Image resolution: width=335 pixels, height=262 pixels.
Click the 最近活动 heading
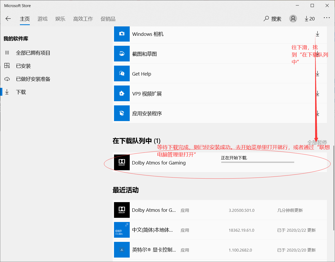pos(126,190)
